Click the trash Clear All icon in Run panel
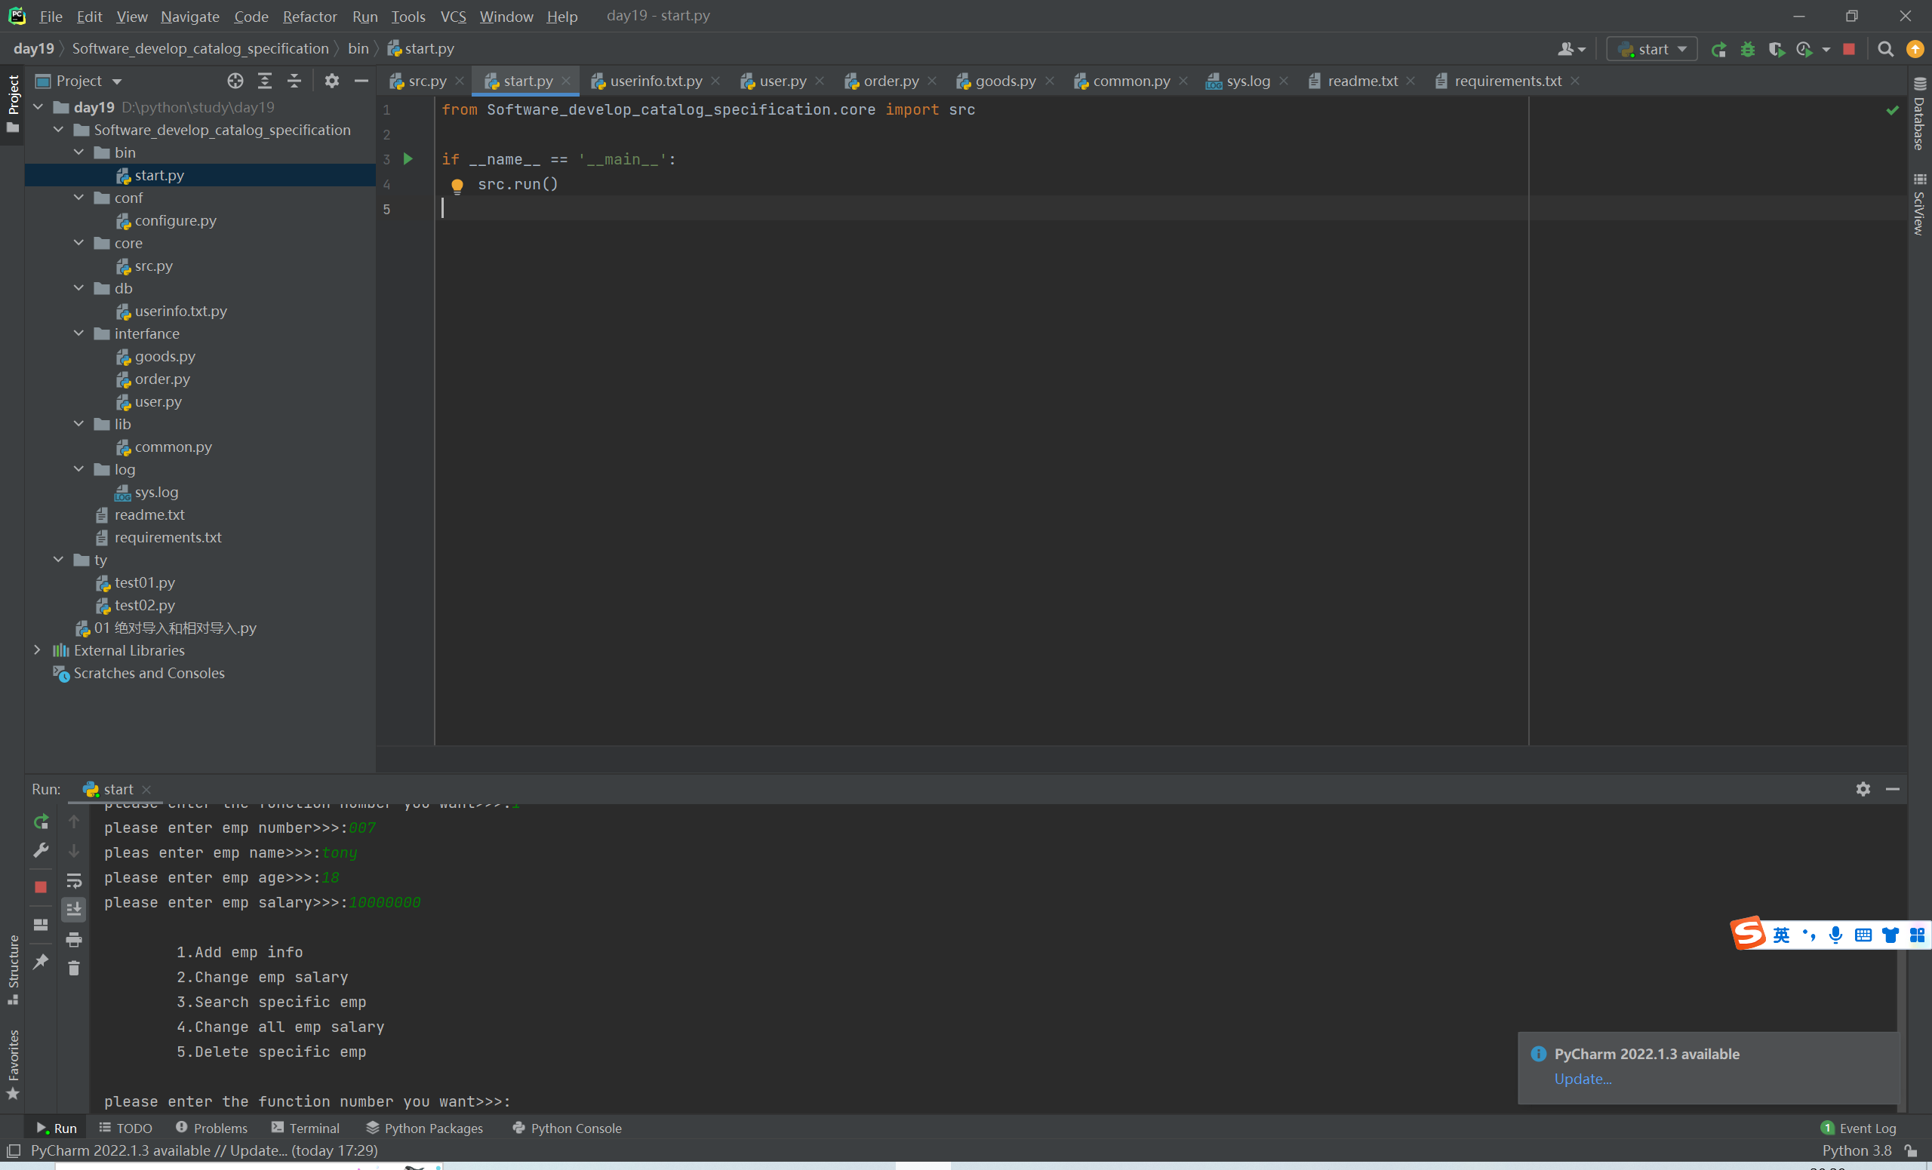 [x=74, y=969]
